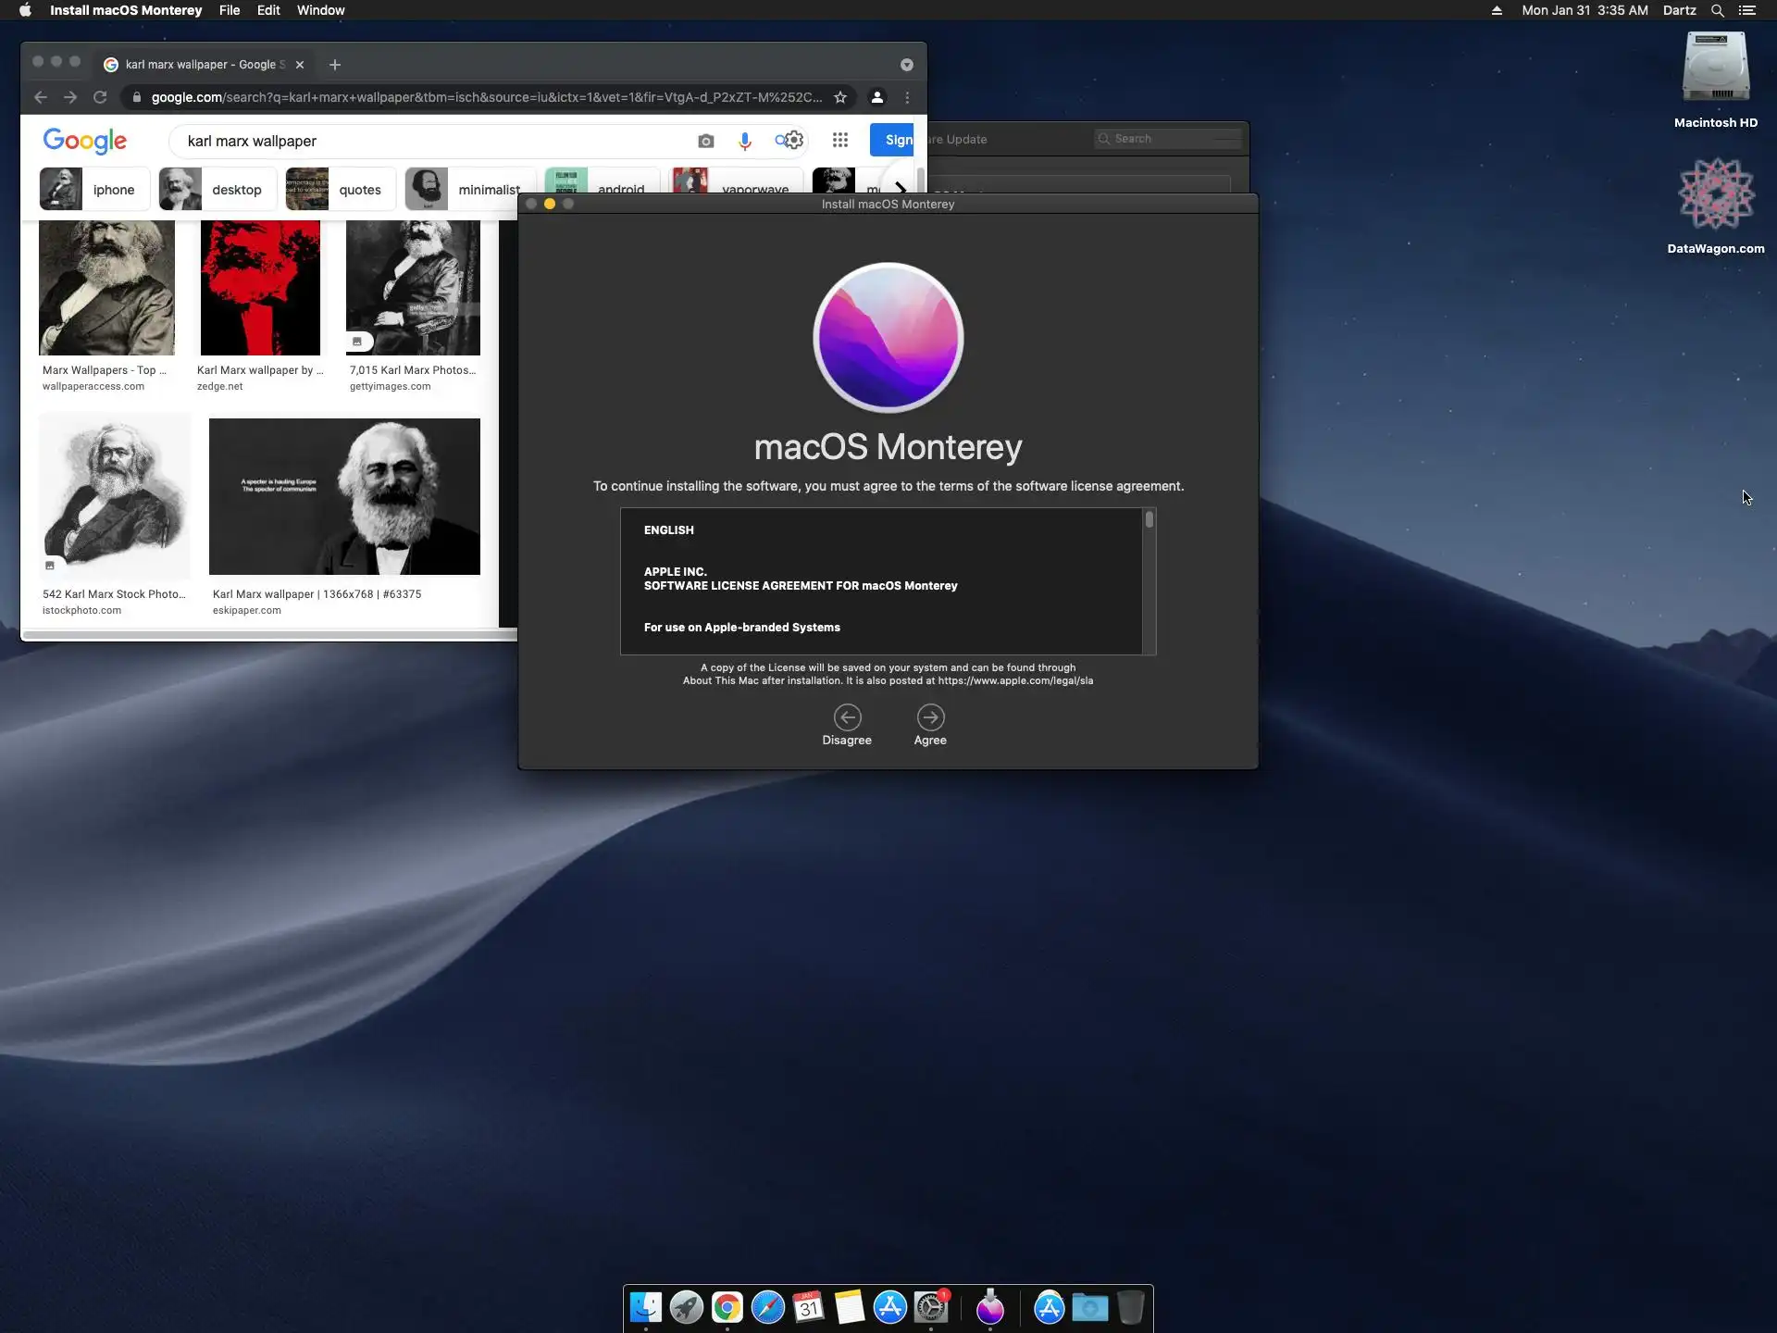
Task: Open the red Karl Marx zedge thumbnail
Action: pos(260,288)
